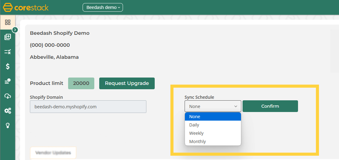This screenshot has height=160, width=339.
Task: Click the Confirm sync schedule button
Action: [270, 106]
